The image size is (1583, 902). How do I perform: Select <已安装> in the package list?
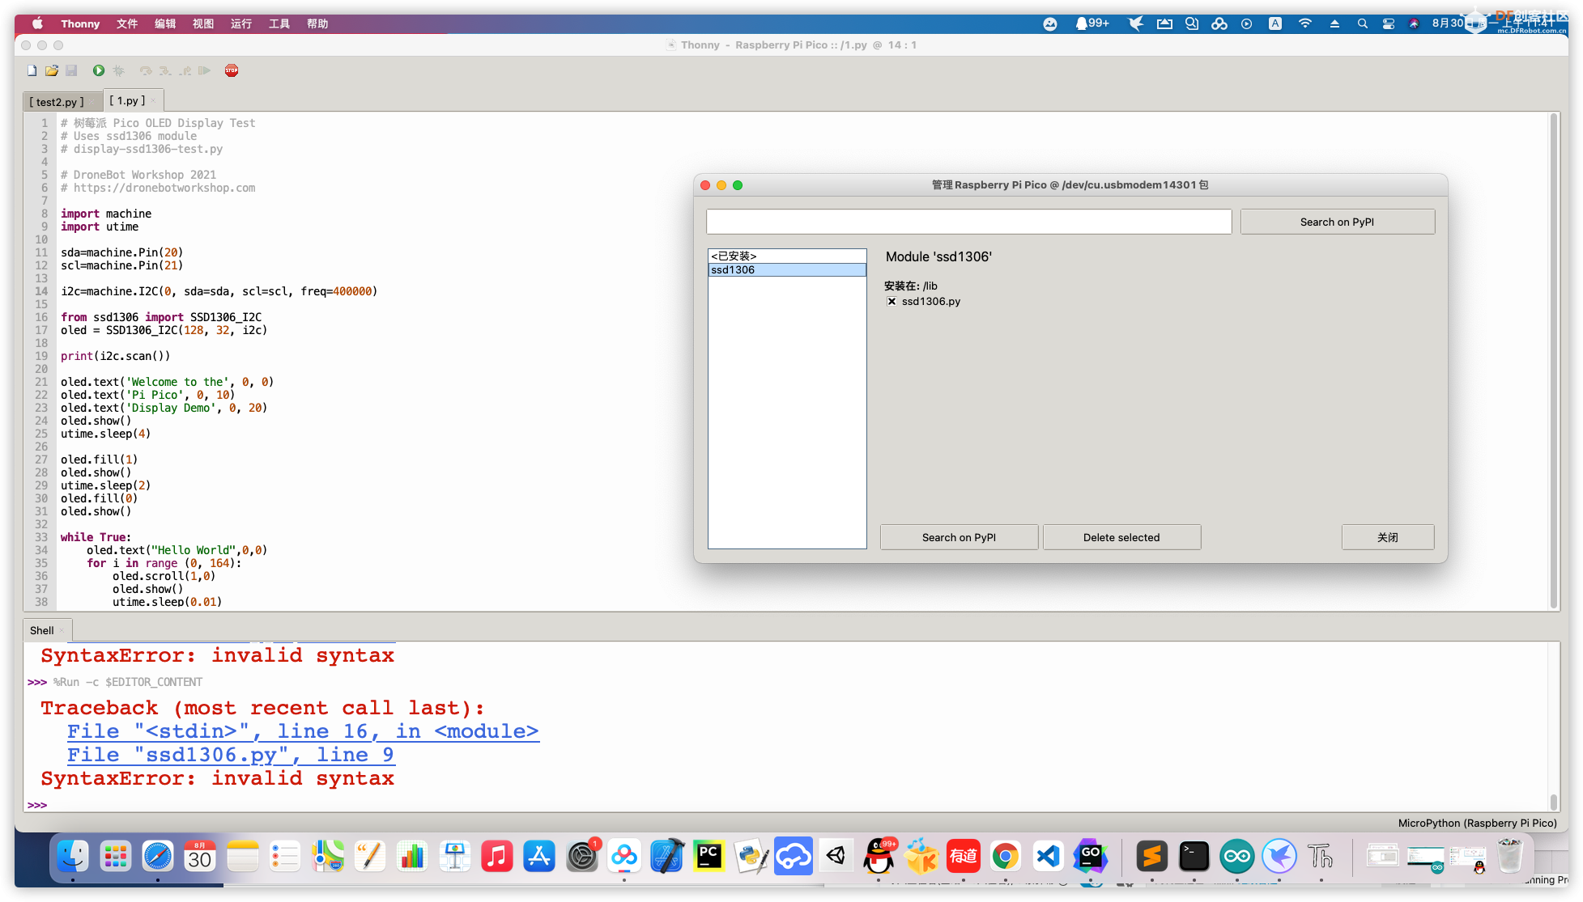[787, 256]
